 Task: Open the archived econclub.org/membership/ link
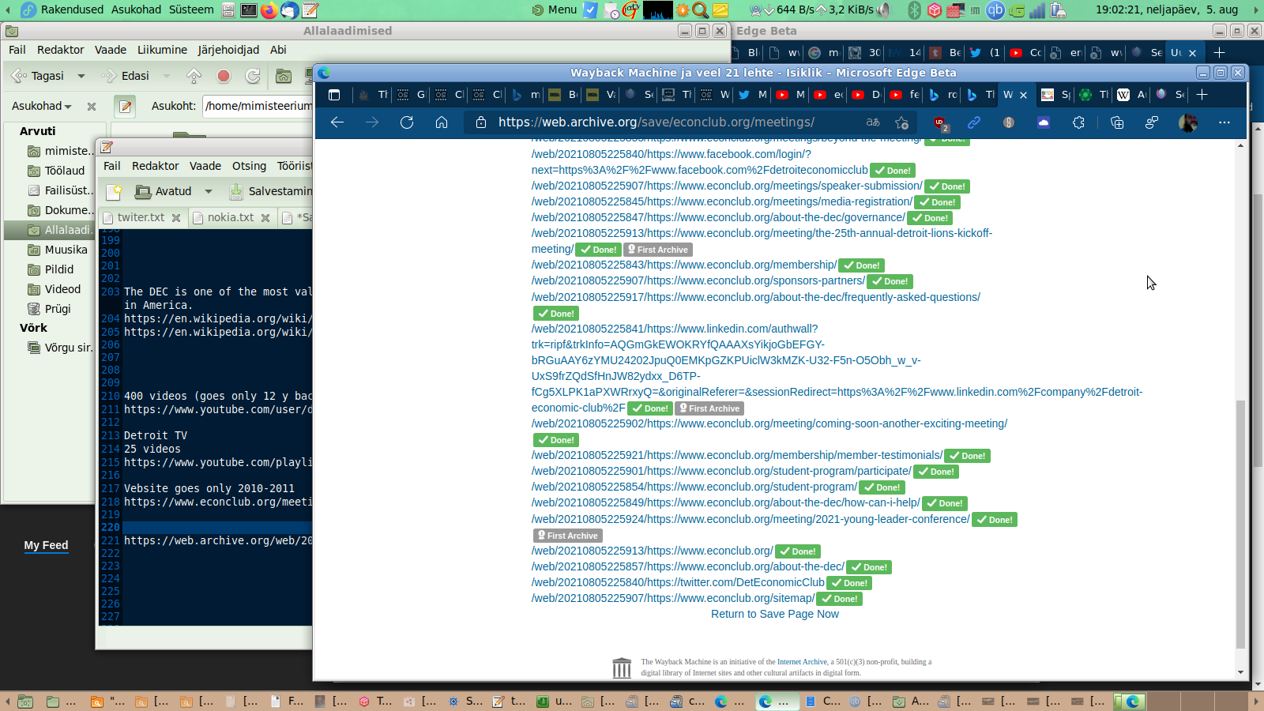(684, 265)
